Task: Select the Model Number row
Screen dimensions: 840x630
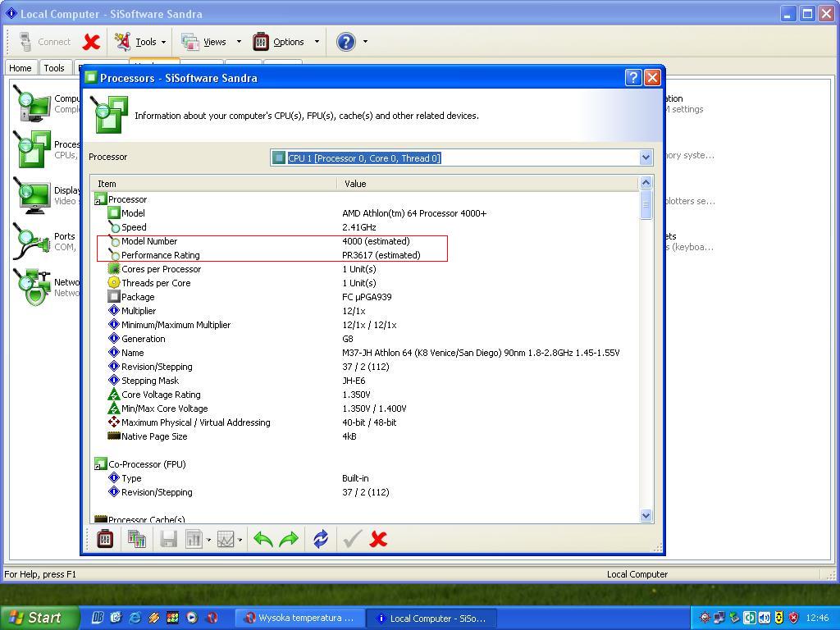Action: (364, 241)
